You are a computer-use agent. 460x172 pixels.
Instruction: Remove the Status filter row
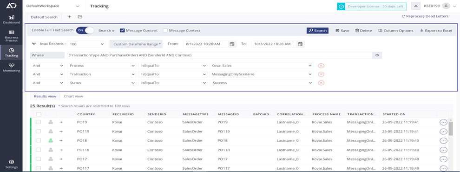click(x=321, y=83)
